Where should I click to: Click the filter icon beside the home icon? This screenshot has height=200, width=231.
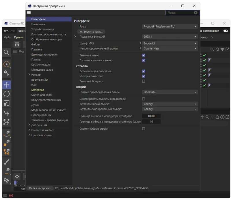point(222,50)
